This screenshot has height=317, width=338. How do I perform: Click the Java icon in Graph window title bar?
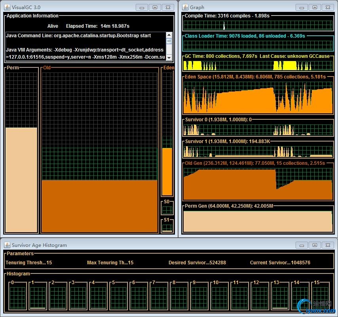[185, 7]
